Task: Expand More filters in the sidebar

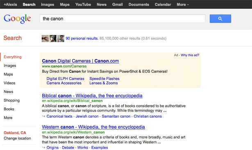Action: pos(8,118)
